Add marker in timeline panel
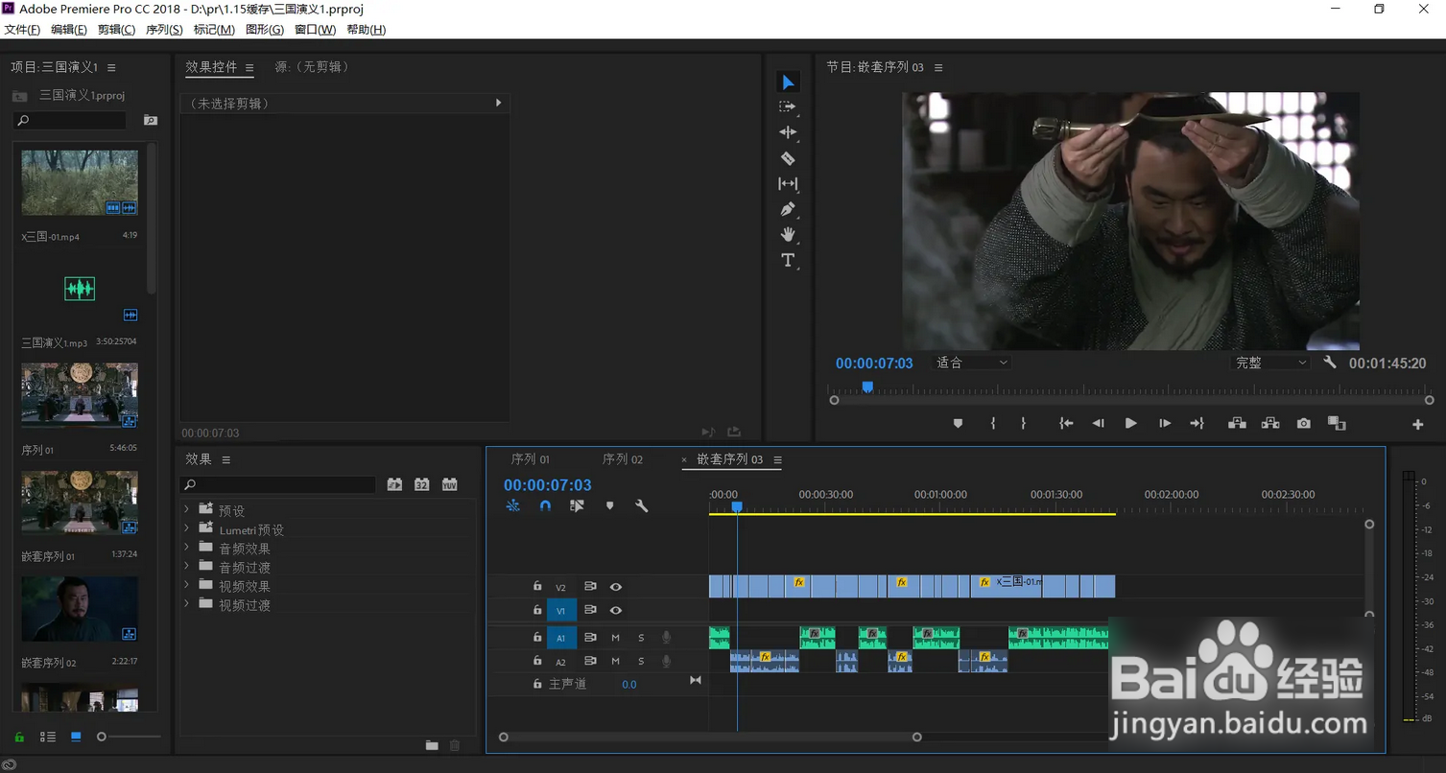The width and height of the screenshot is (1446, 773). pyautogui.click(x=609, y=505)
